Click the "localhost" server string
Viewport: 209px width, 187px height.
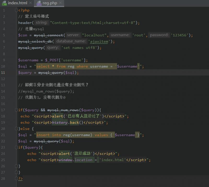pyautogui.click(x=94, y=35)
